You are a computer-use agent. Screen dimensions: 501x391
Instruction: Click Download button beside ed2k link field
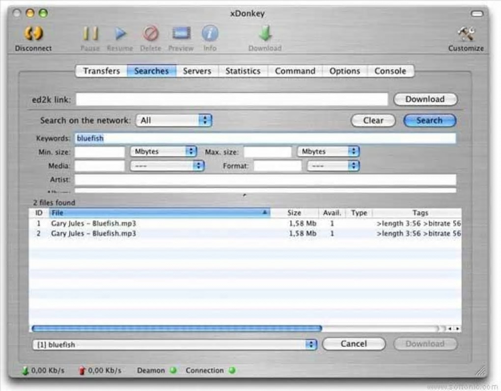425,99
